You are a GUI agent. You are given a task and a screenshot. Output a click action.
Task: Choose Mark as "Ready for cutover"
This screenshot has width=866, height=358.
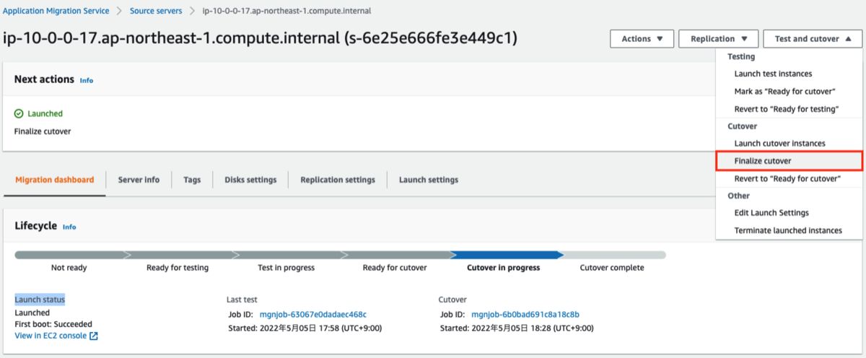click(784, 92)
